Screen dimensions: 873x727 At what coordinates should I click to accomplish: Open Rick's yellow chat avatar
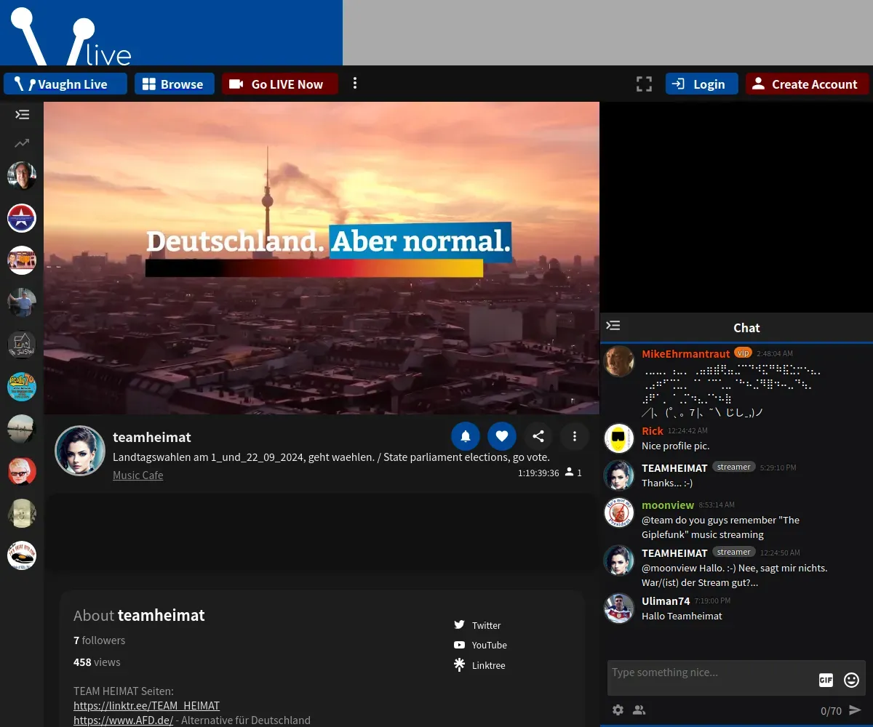619,438
